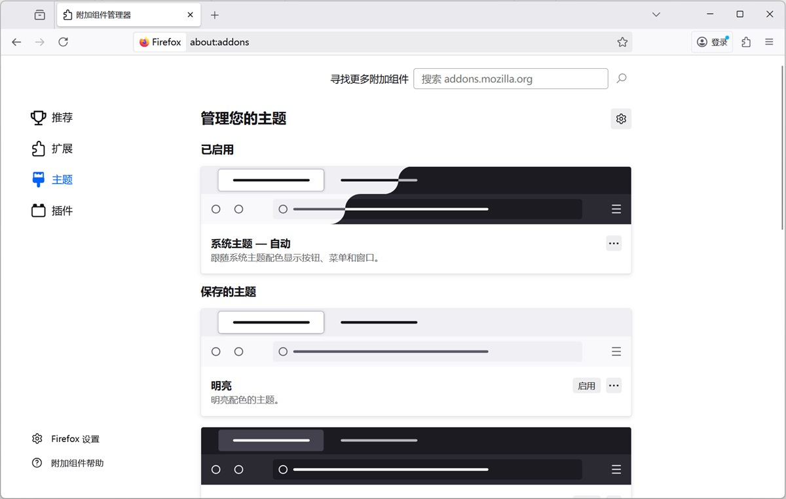Open more options for 系统主题 — 自动
Image resolution: width=786 pixels, height=499 pixels.
pyautogui.click(x=613, y=243)
